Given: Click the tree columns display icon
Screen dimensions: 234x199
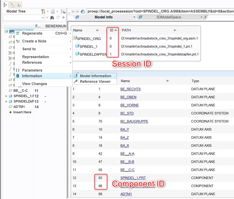Looking at the screenshot, I should [x=53, y=11].
